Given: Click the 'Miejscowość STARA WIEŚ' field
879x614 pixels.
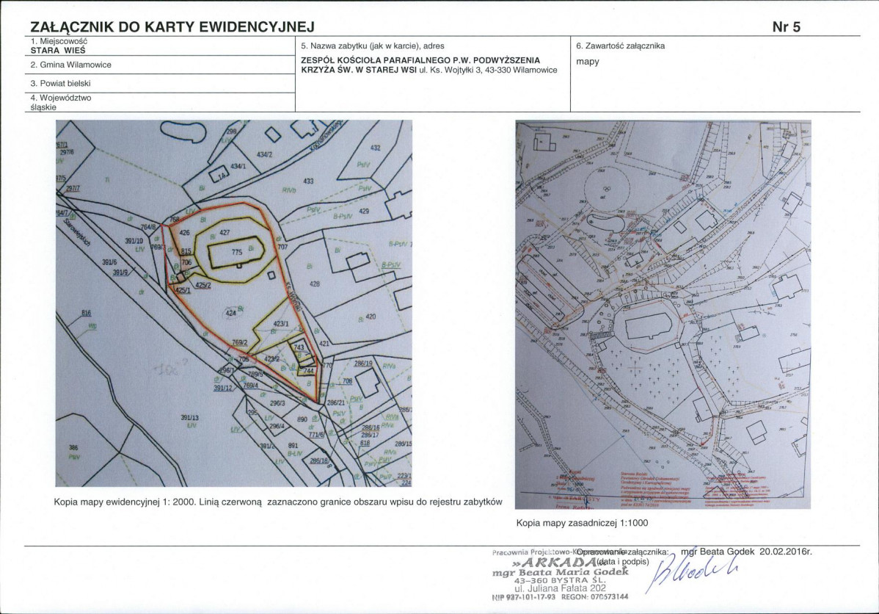Looking at the screenshot, I should tap(159, 46).
